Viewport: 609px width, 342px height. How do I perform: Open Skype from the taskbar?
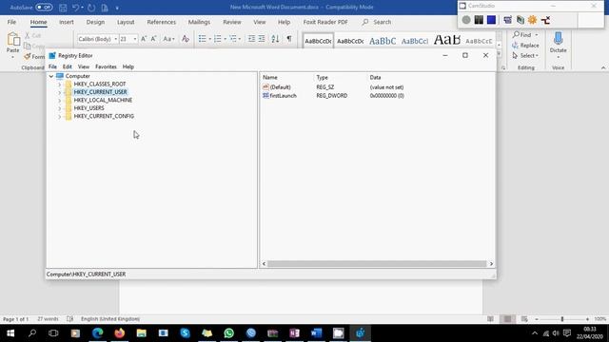tap(186, 333)
